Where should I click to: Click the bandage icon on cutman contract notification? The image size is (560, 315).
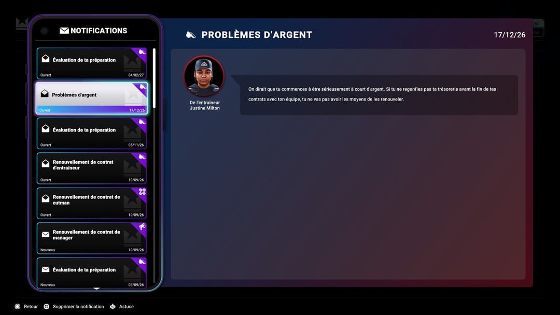[x=142, y=192]
